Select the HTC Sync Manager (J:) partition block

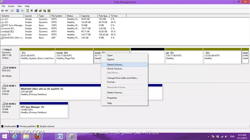(x=44, y=110)
